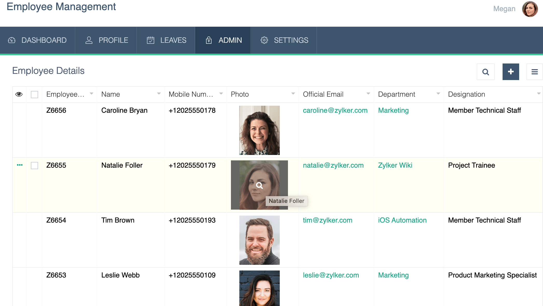Open the caroline@zylker.com email link
This screenshot has height=306, width=543.
click(x=335, y=110)
